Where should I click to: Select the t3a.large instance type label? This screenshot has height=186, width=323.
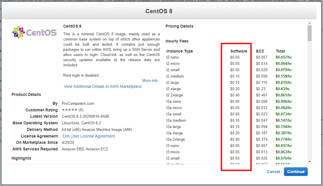click(x=174, y=127)
